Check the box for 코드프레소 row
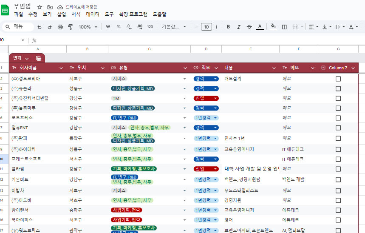This screenshot has width=365, height=233. click(x=338, y=118)
